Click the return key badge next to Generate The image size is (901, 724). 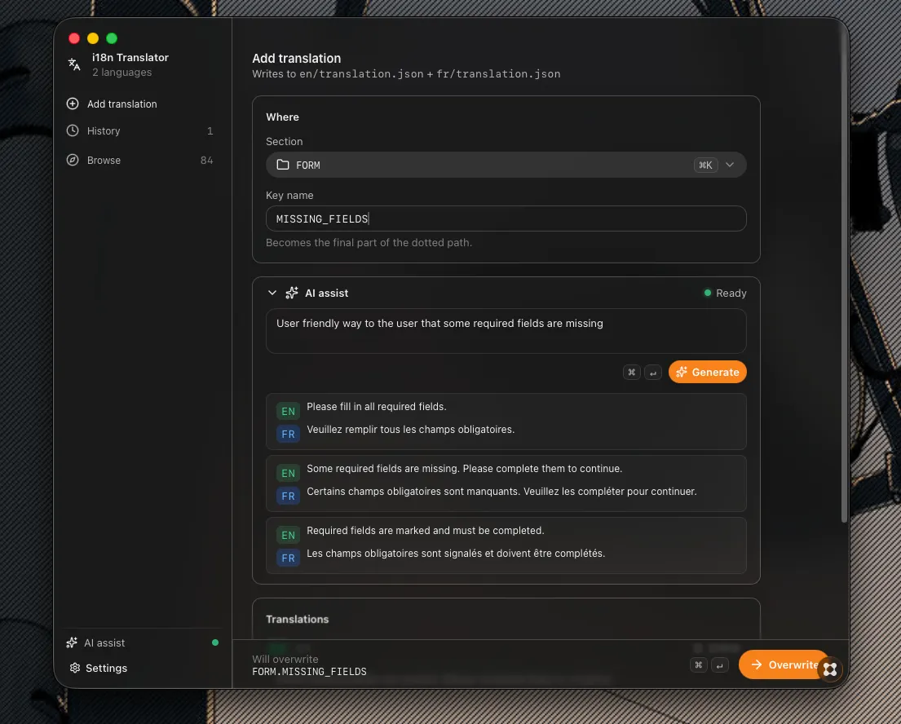(653, 373)
